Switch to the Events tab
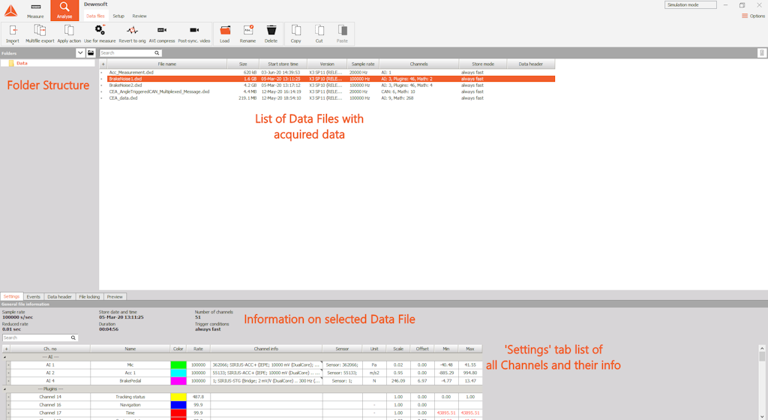This screenshot has height=420, width=768. pos(33,297)
